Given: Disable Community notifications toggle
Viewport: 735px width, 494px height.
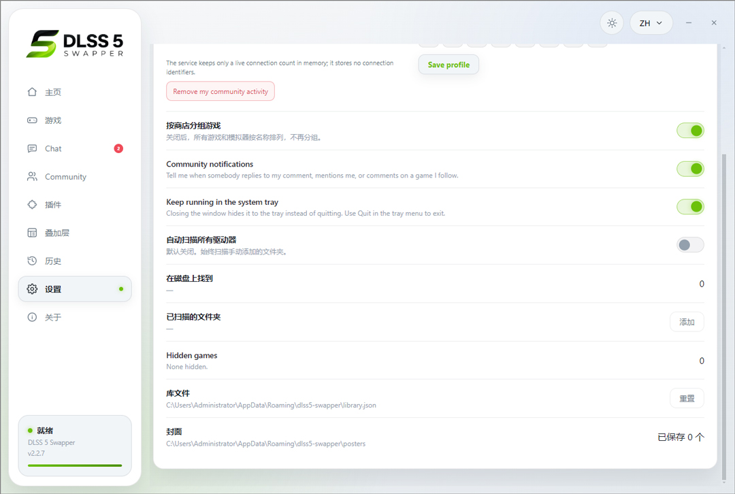Looking at the screenshot, I should pyautogui.click(x=690, y=169).
